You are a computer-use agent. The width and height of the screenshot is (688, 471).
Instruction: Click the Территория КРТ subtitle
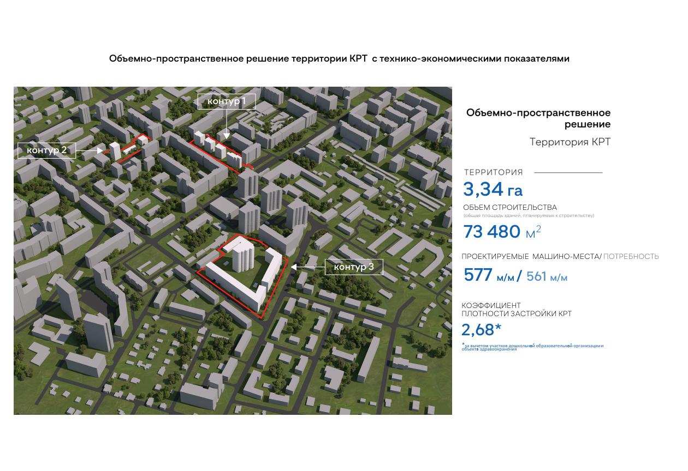pyautogui.click(x=570, y=142)
